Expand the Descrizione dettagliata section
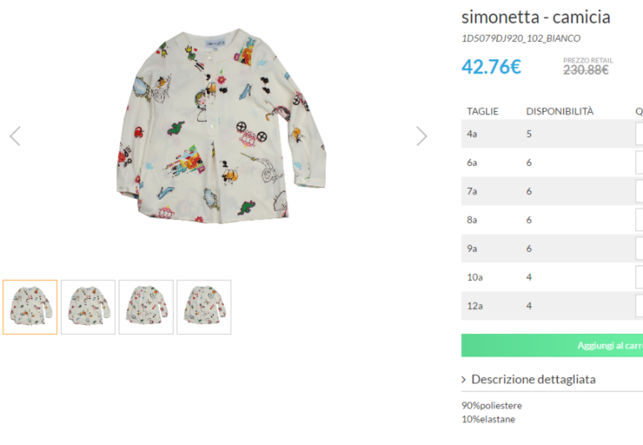The width and height of the screenshot is (643, 445). point(528,379)
